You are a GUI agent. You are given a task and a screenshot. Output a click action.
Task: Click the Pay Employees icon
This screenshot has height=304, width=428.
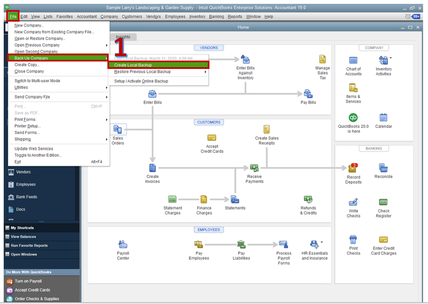(198, 244)
